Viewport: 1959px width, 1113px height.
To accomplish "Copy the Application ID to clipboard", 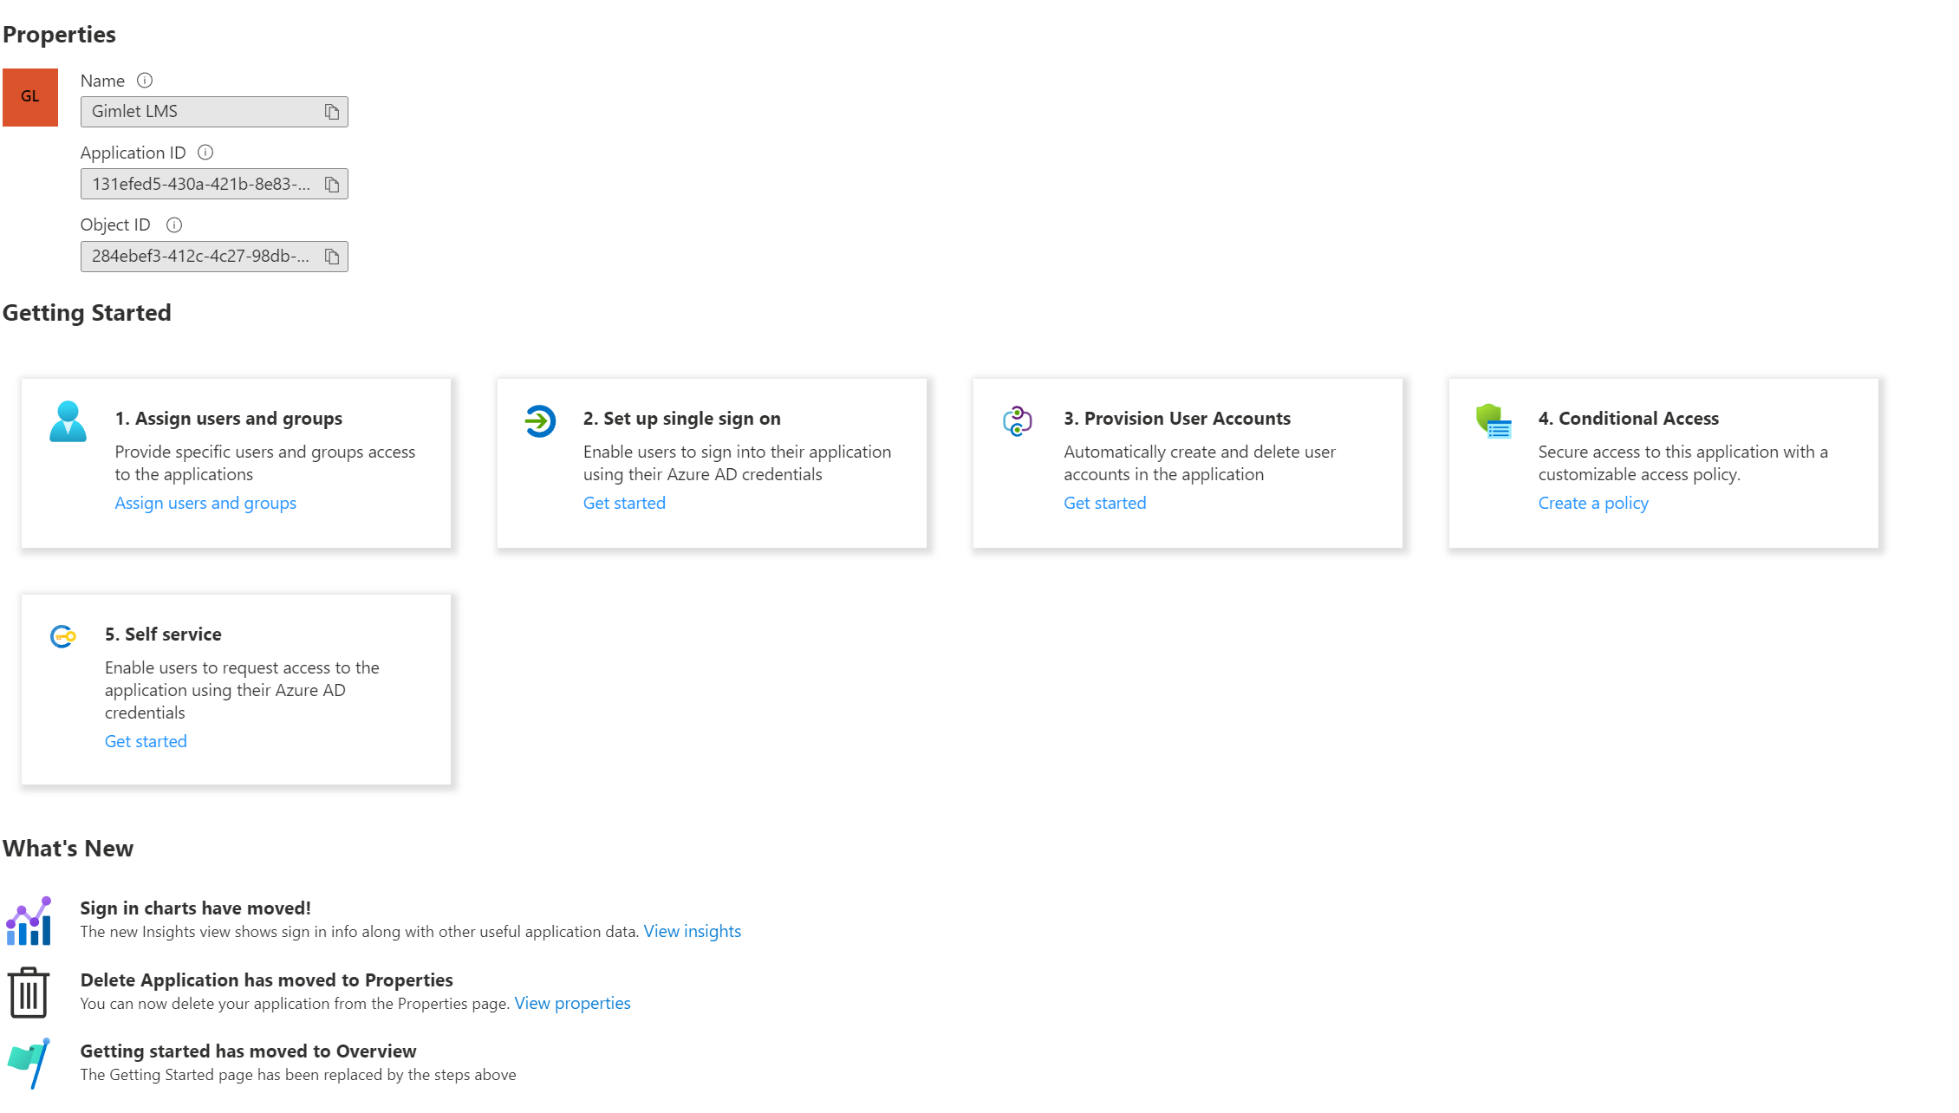I will pyautogui.click(x=332, y=184).
